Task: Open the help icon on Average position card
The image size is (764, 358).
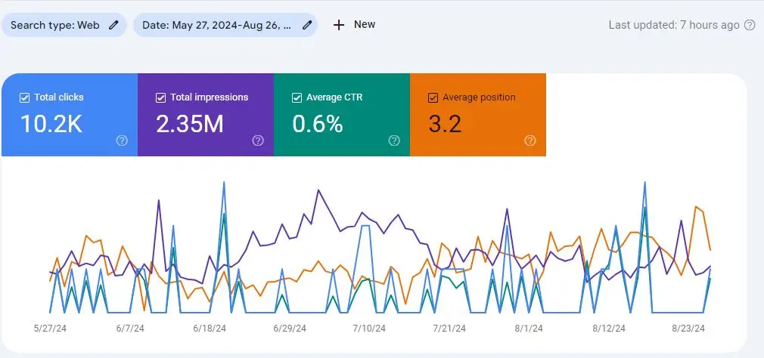Action: 530,140
